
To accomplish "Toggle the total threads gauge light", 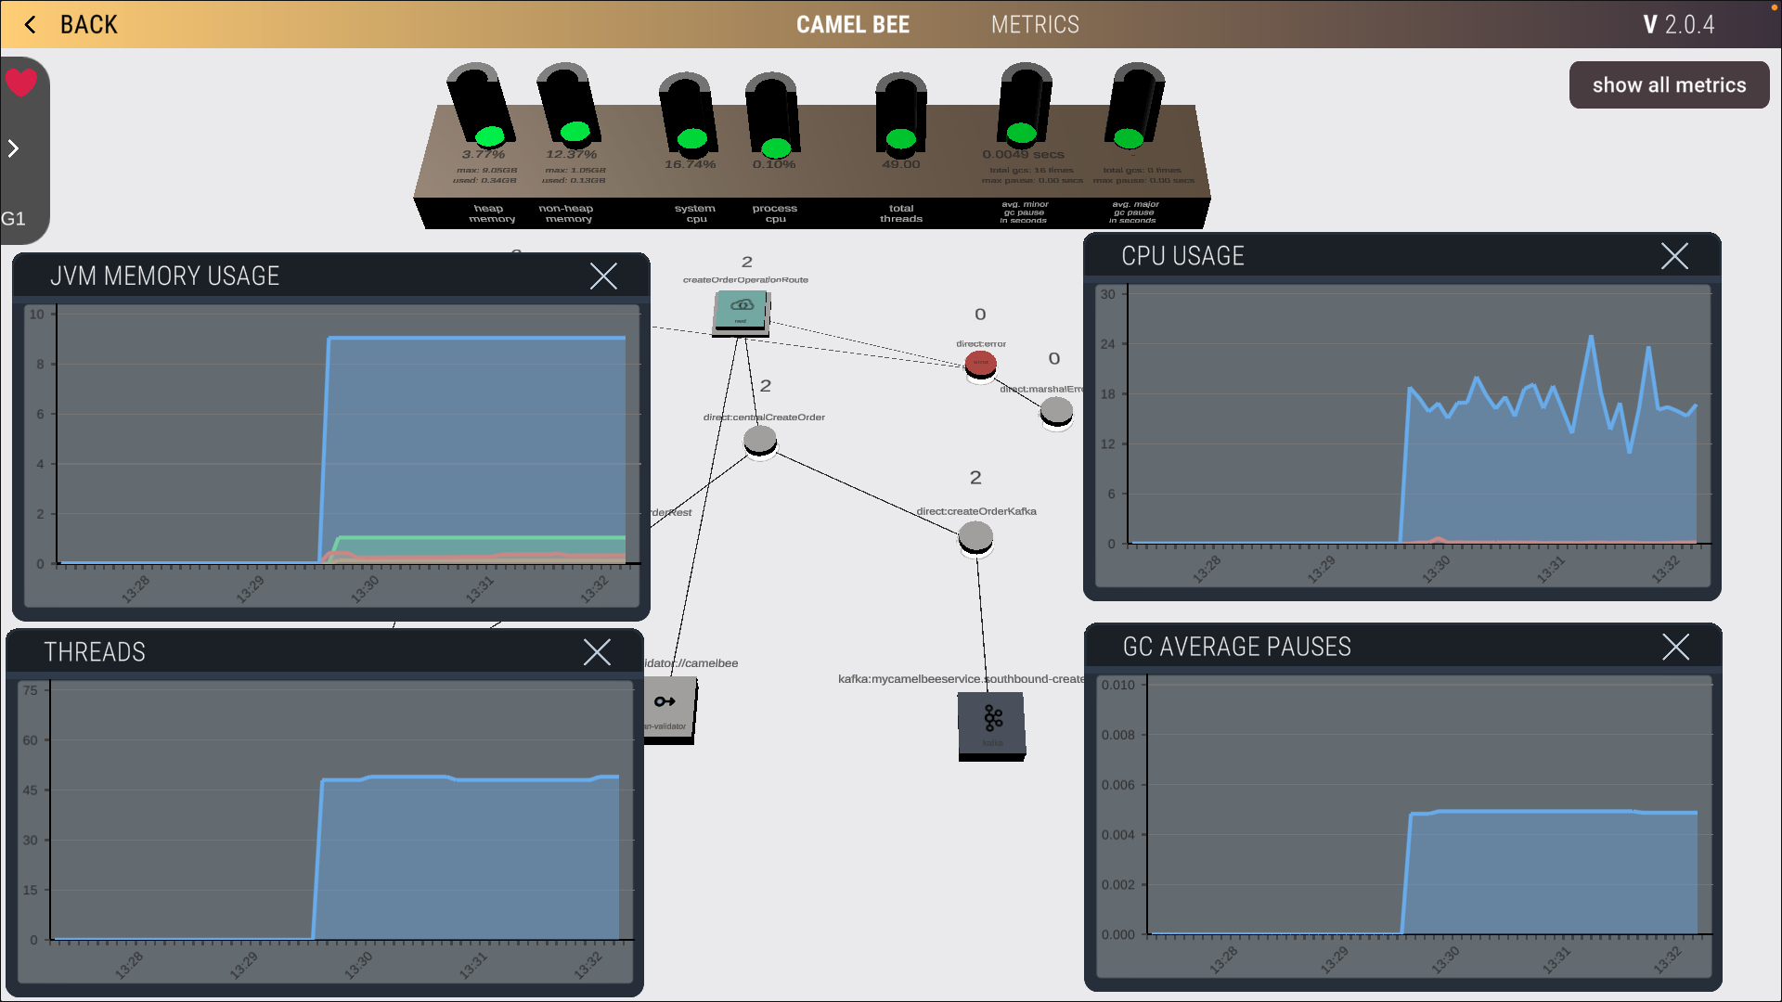I will coord(900,139).
